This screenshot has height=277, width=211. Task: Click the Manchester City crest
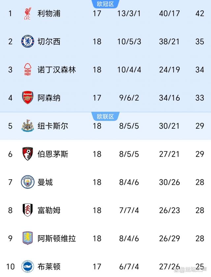[28, 182]
